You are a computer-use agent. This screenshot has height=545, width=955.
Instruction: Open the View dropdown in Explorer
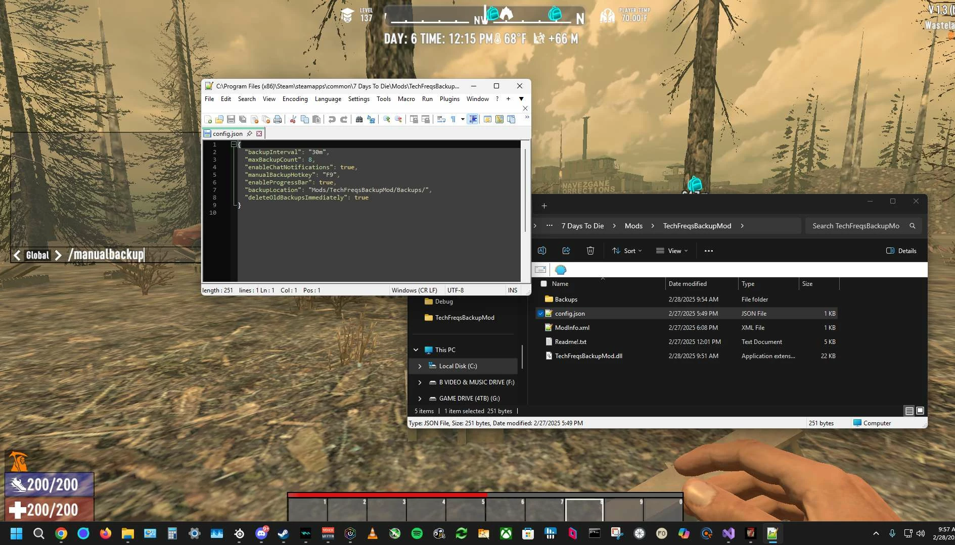pyautogui.click(x=672, y=251)
